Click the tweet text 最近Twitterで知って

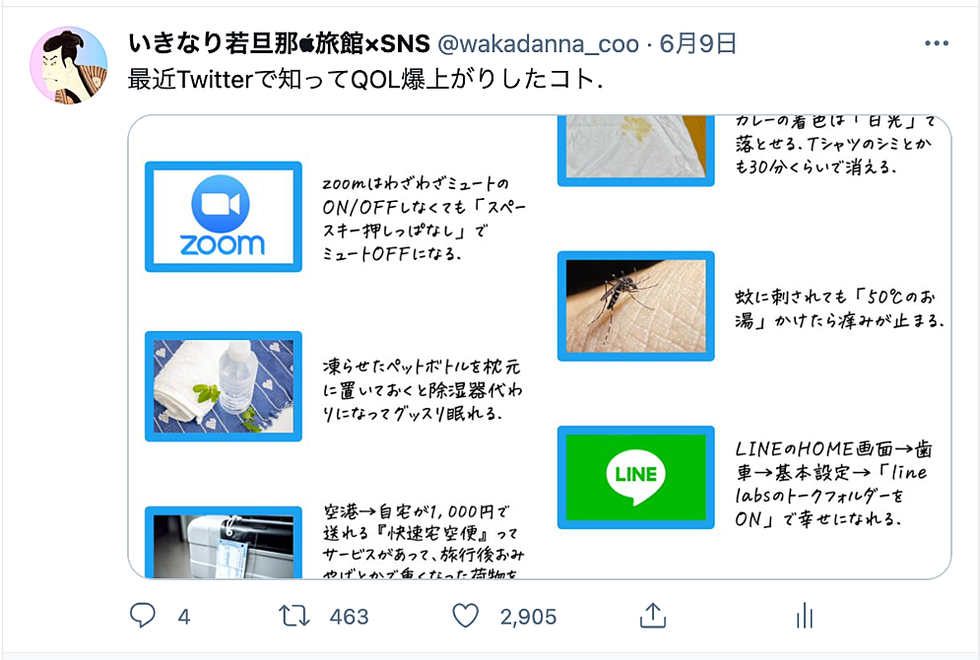(238, 80)
